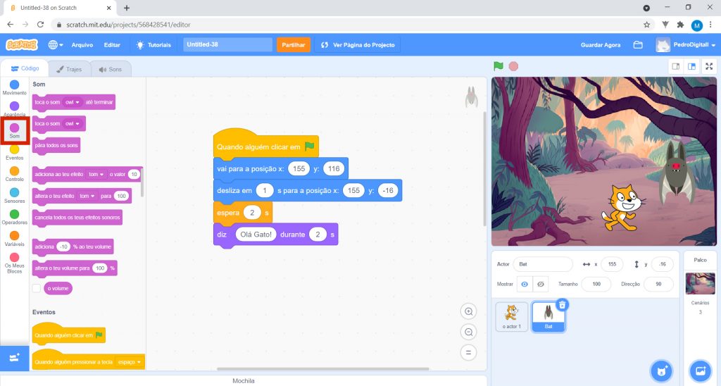Click Ver Página do Projecto
This screenshot has width=721, height=386.
pos(357,44)
